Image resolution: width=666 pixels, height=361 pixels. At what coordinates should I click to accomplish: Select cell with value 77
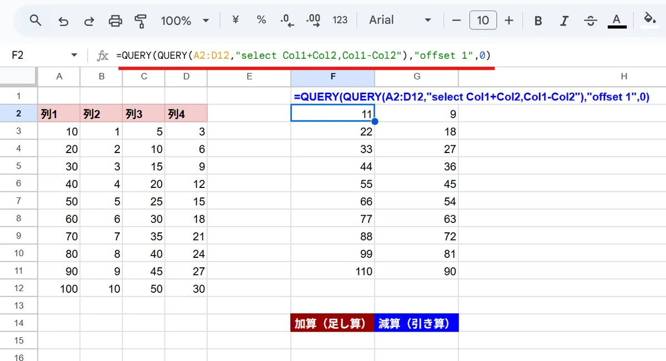click(x=332, y=218)
